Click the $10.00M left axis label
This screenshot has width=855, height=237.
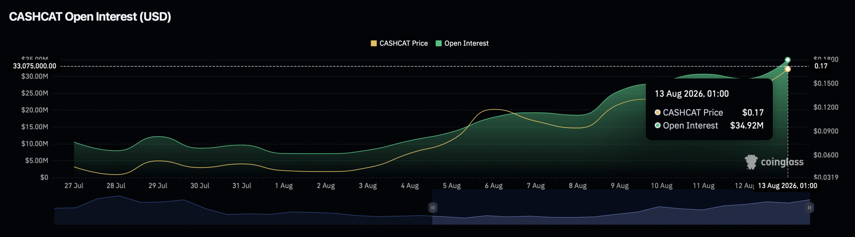tap(35, 144)
